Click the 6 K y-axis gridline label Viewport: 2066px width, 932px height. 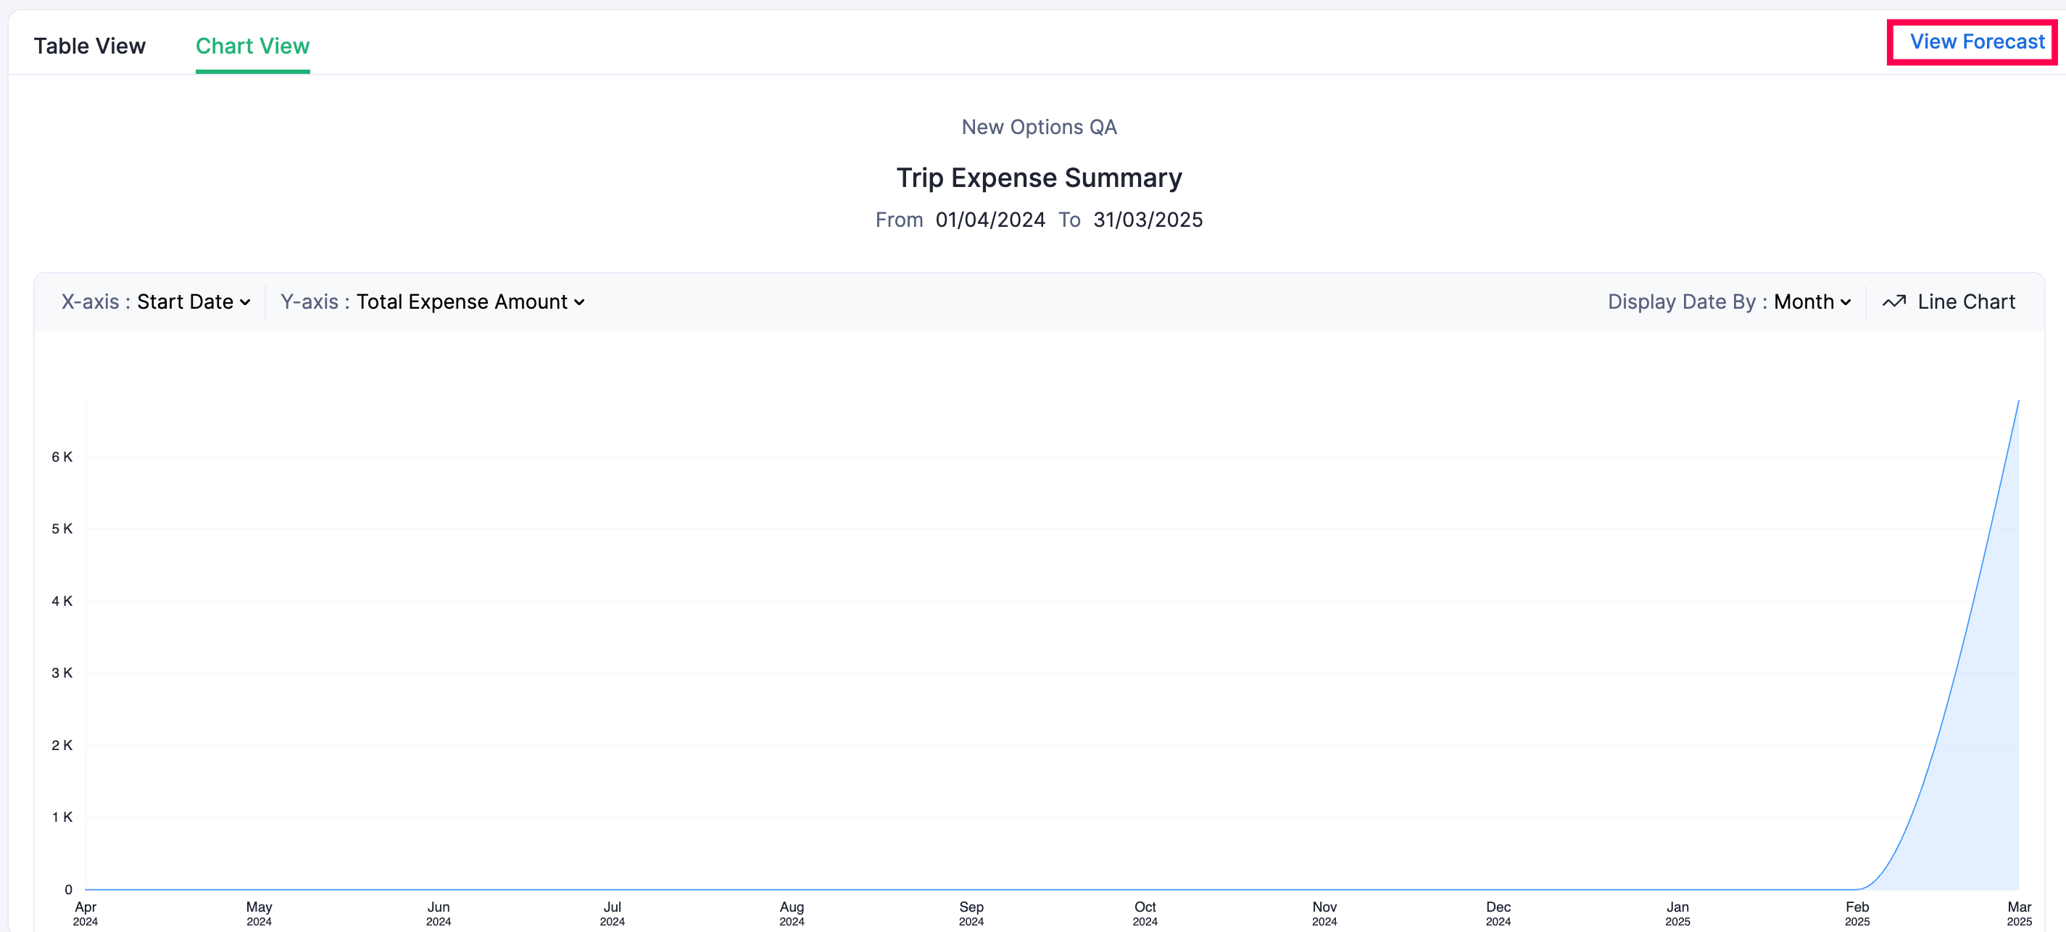coord(62,457)
